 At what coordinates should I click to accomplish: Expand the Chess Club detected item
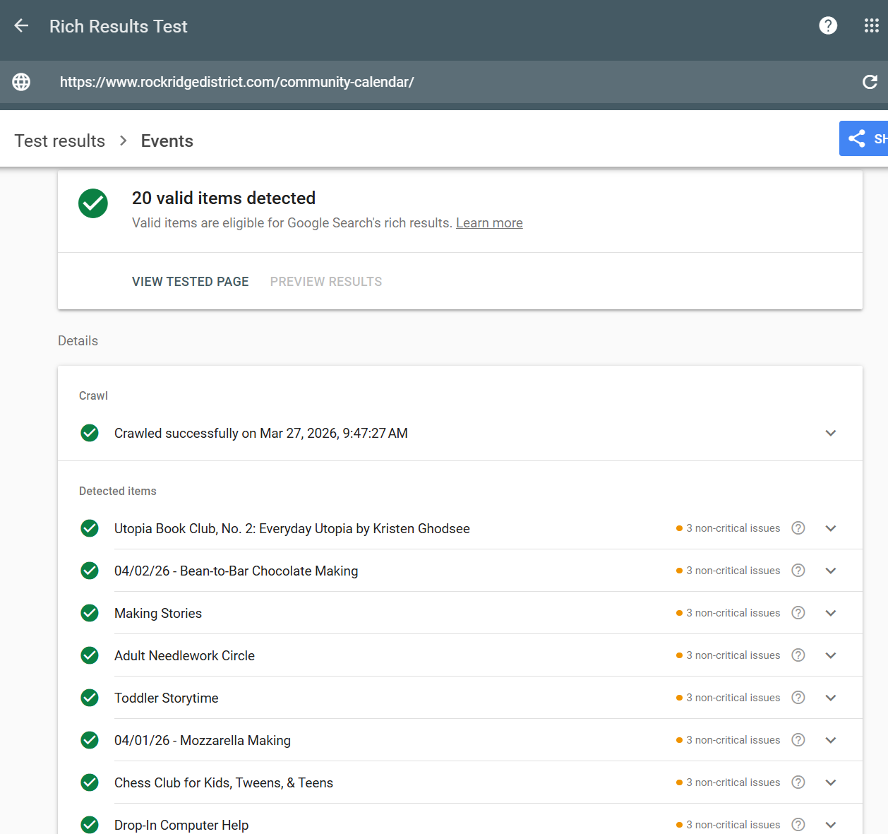(830, 782)
